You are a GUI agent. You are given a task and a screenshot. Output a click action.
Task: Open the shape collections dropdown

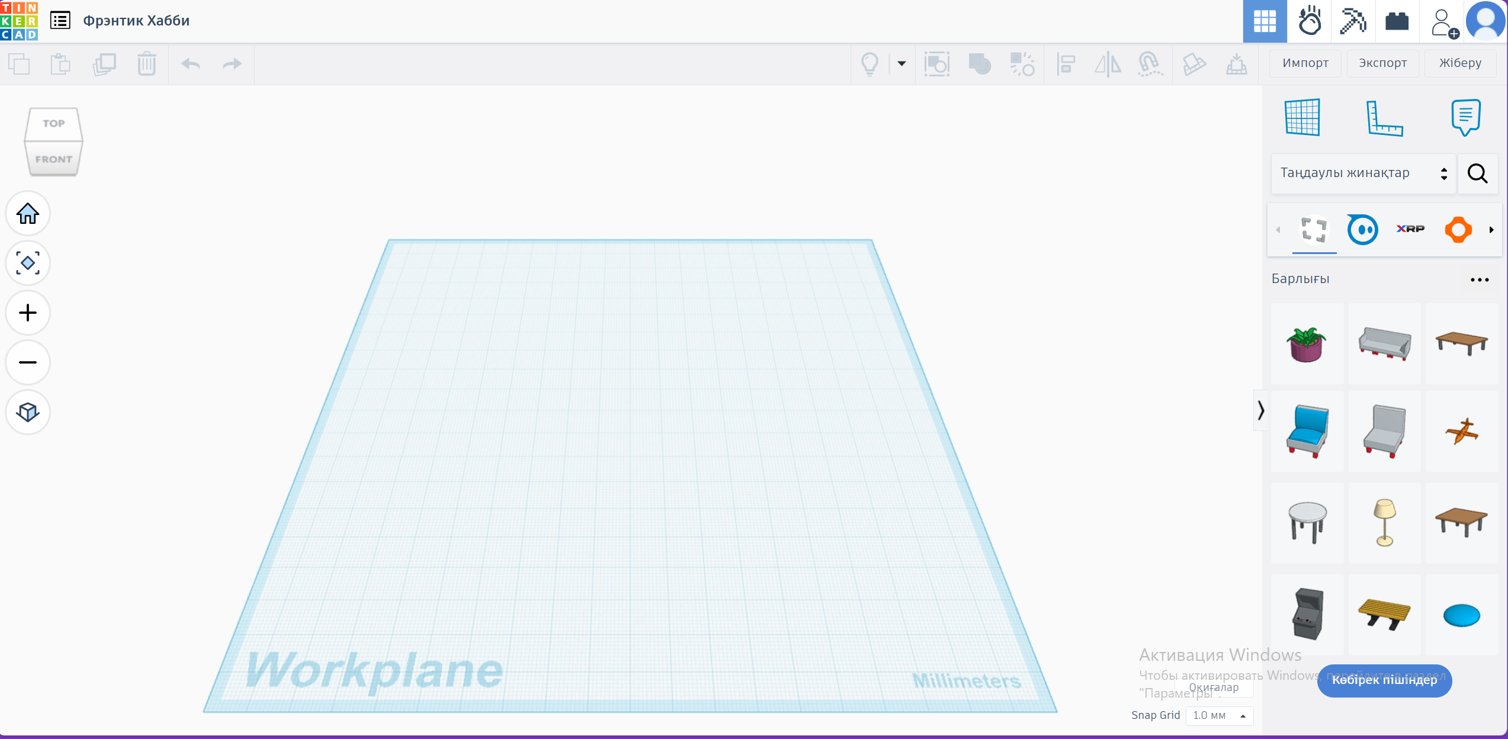click(x=1363, y=173)
